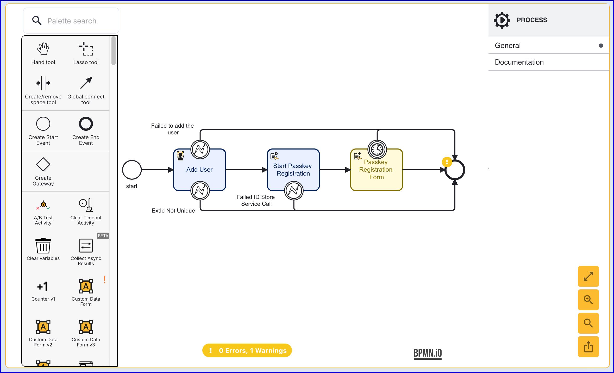This screenshot has width=614, height=373.
Task: Select the Lasso tool
Action: (x=86, y=53)
